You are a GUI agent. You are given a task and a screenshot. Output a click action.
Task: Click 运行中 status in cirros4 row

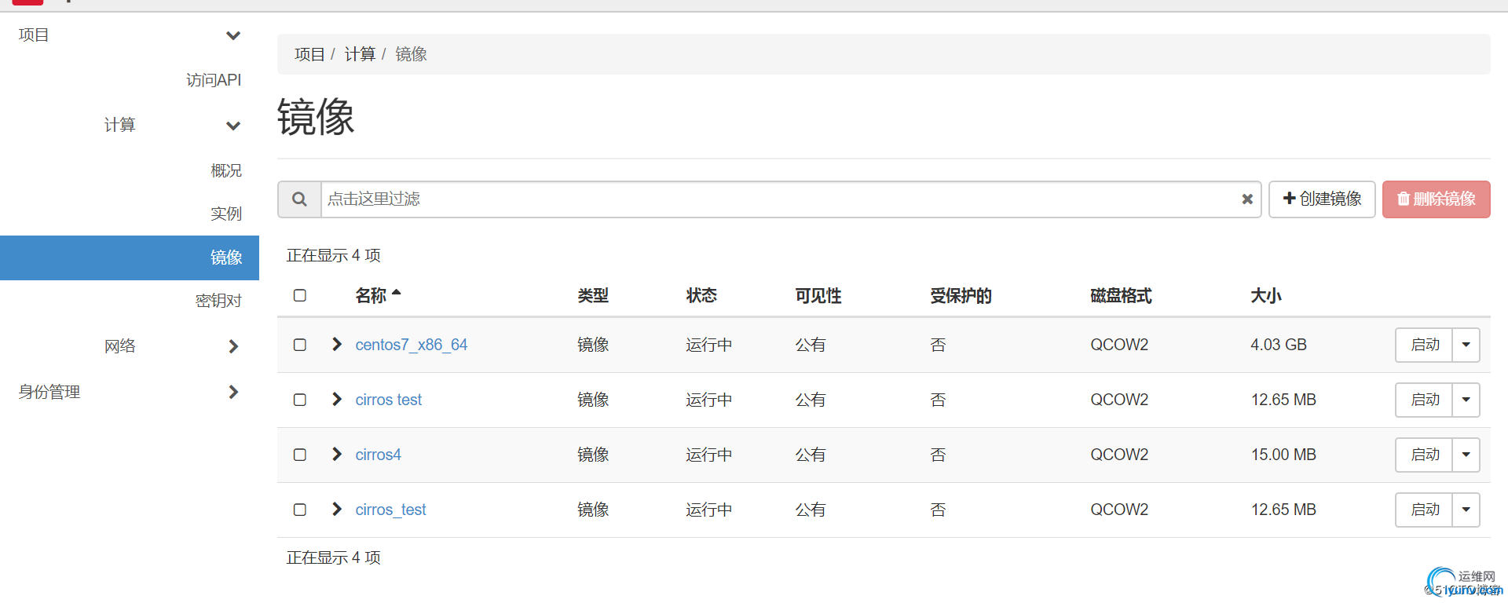click(x=709, y=455)
